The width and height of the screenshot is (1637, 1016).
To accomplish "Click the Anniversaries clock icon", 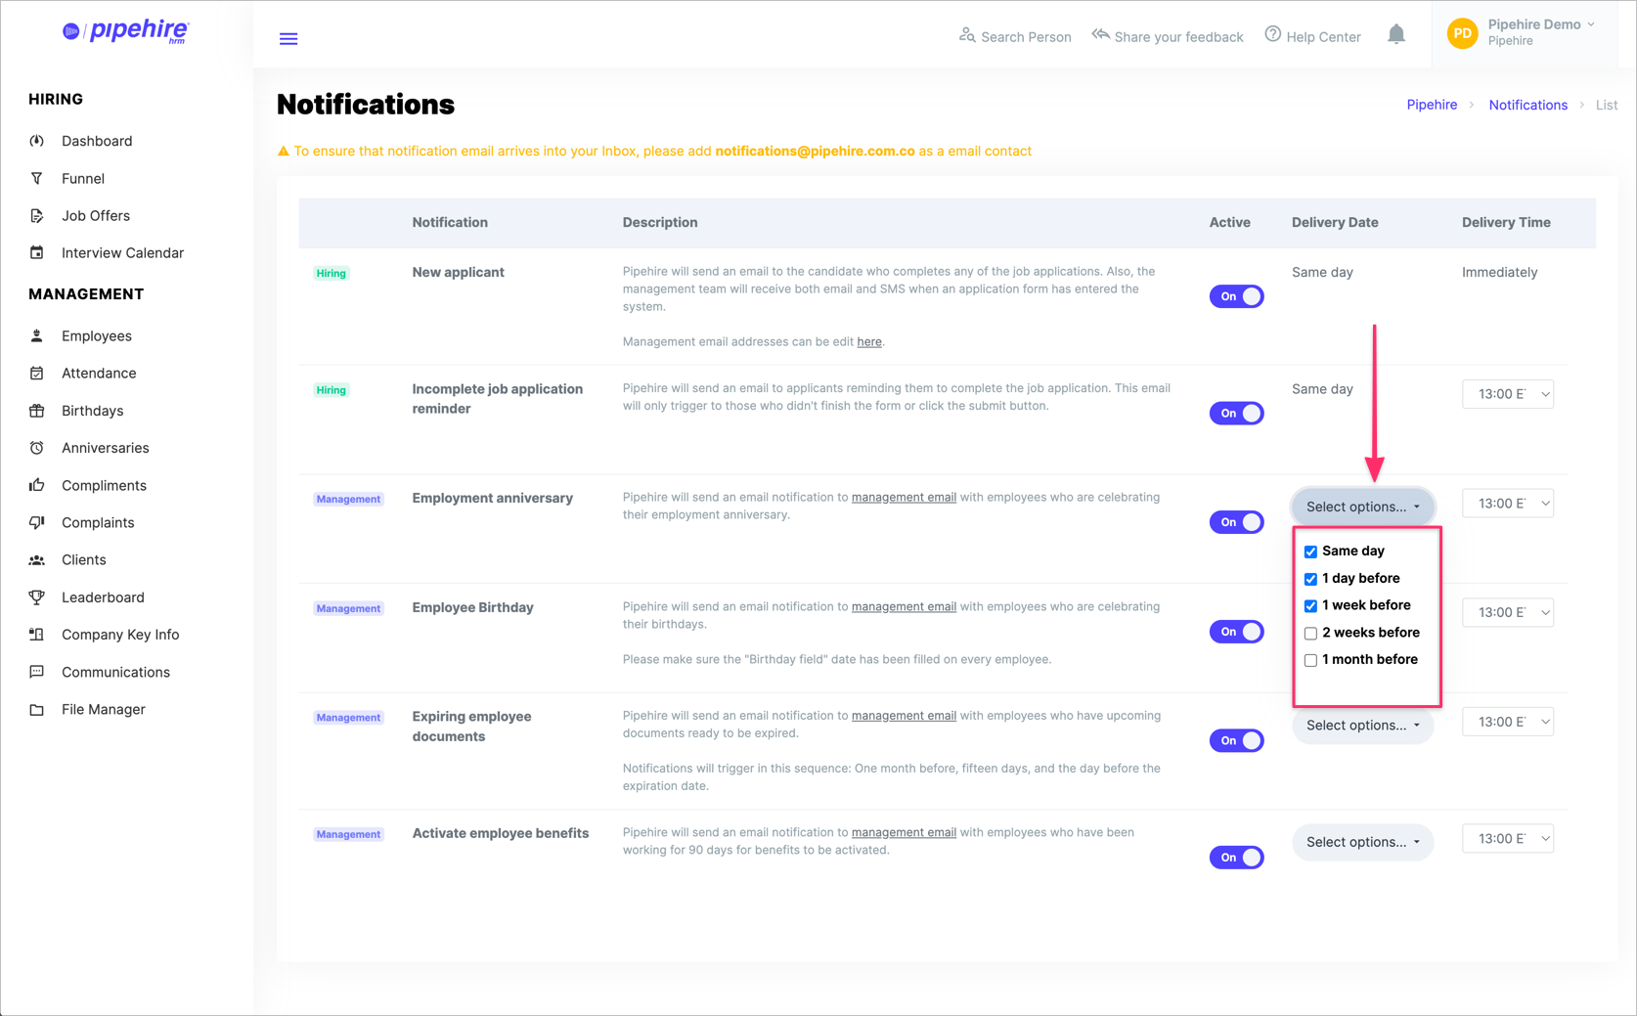I will [37, 448].
